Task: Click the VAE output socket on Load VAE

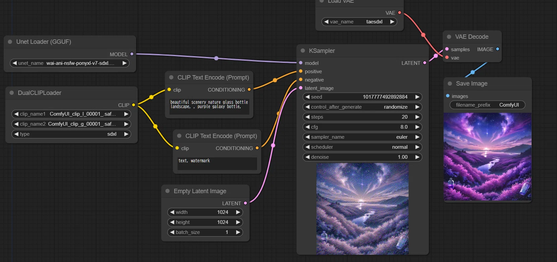Action: tap(399, 13)
